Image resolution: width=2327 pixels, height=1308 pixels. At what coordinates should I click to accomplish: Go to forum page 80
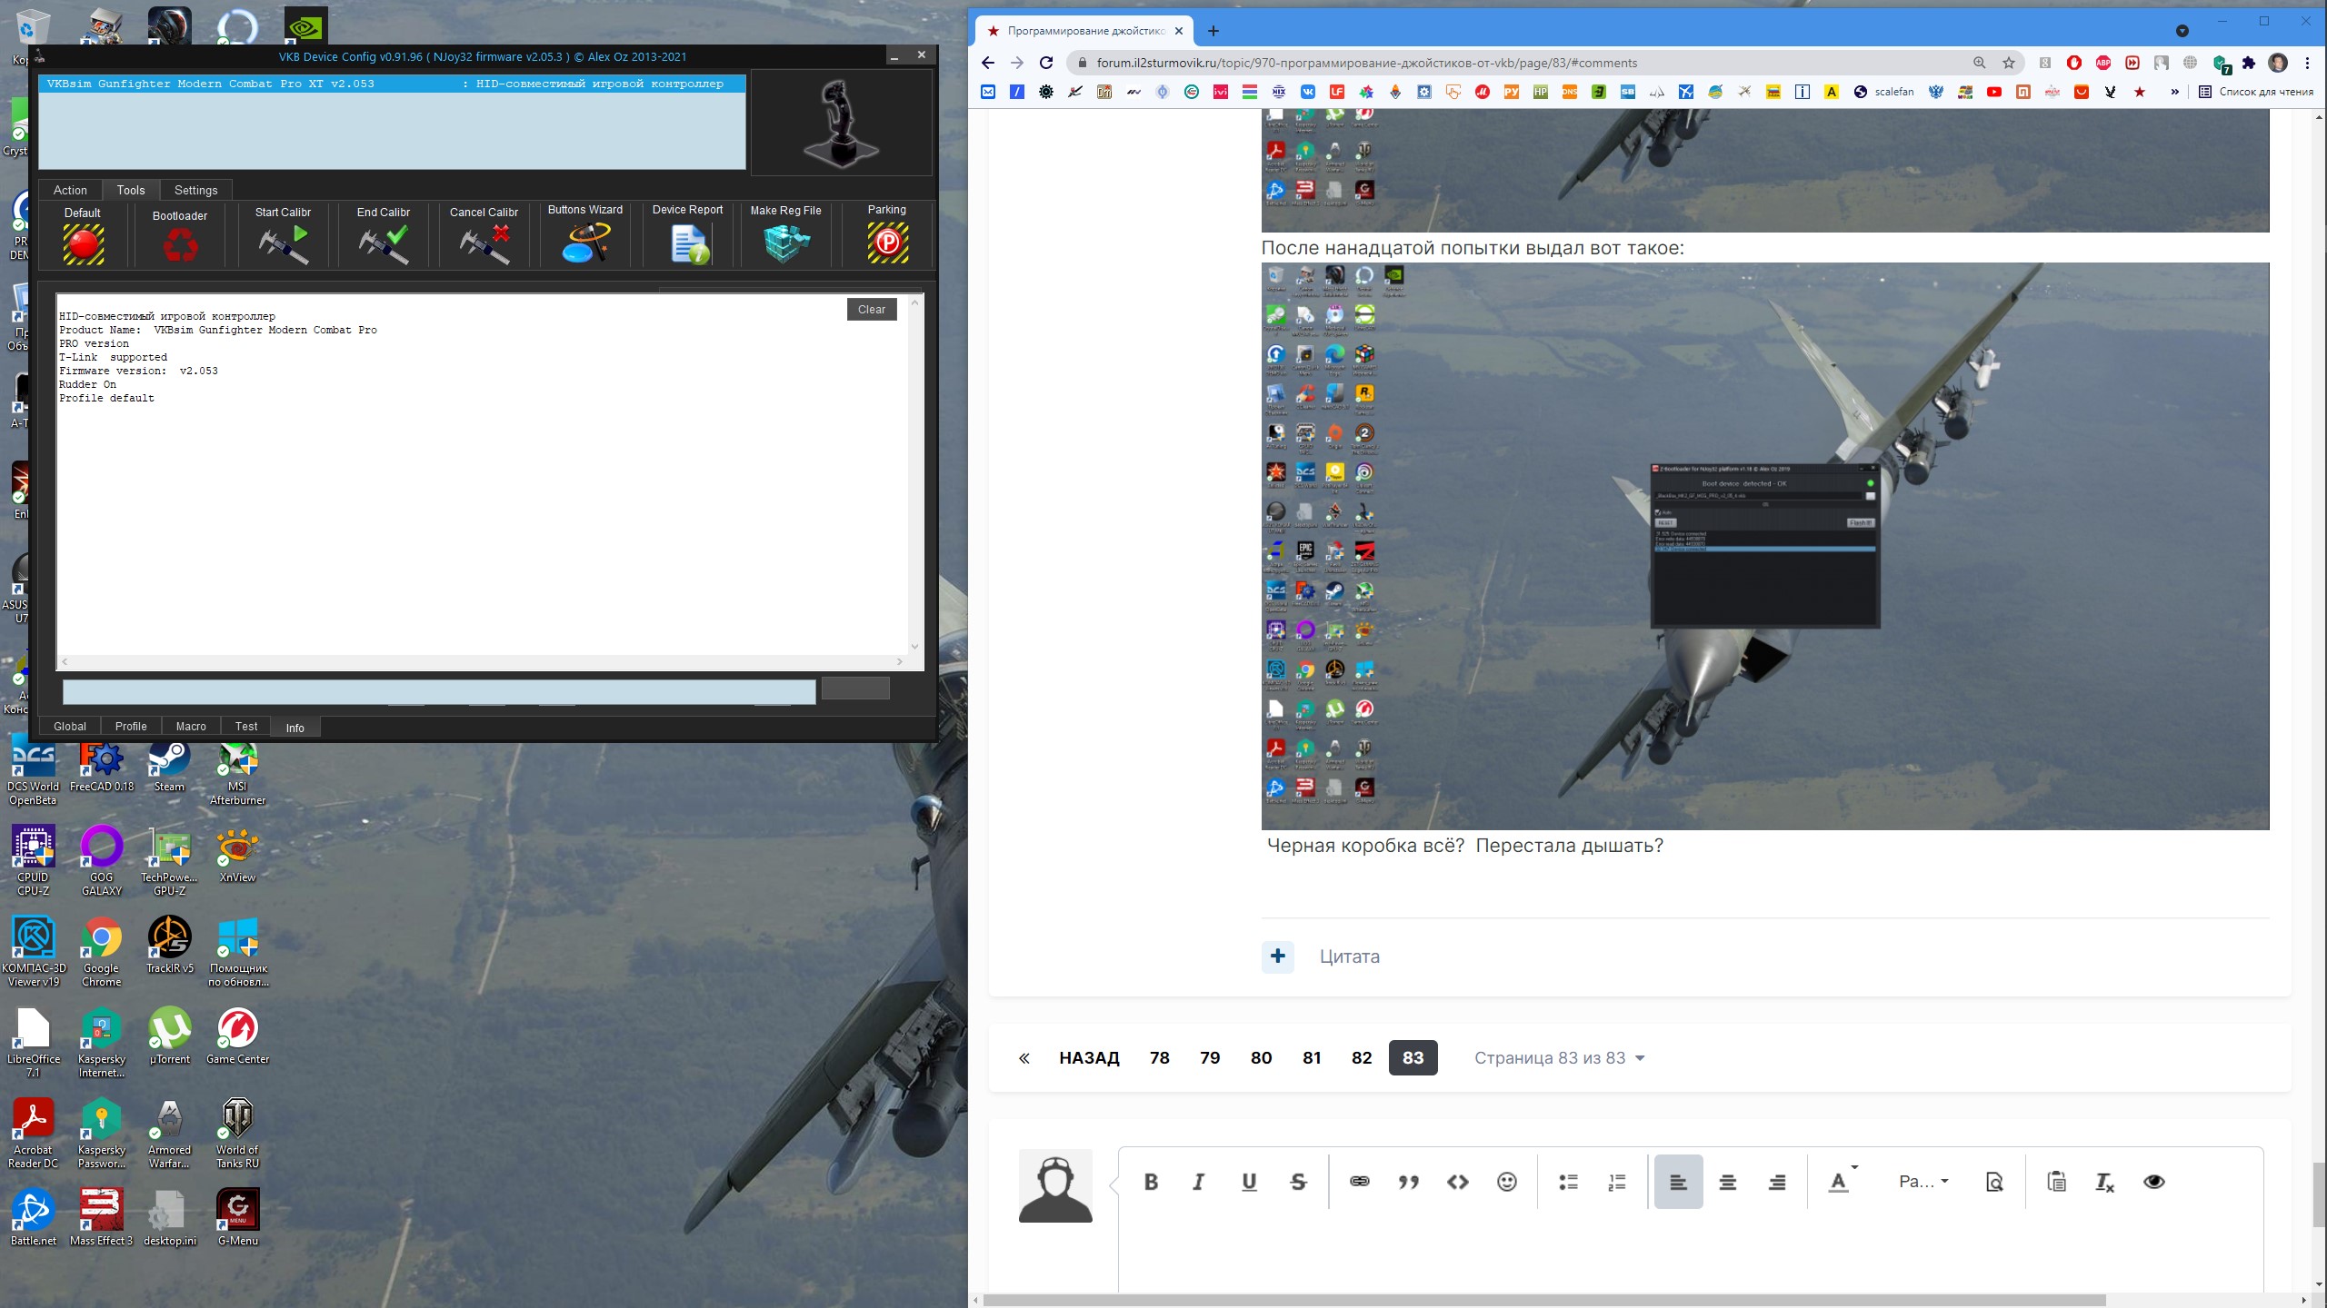1262,1058
